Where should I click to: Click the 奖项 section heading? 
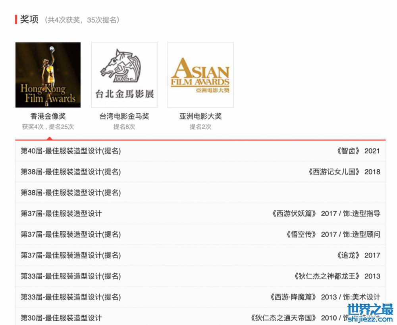click(x=29, y=19)
